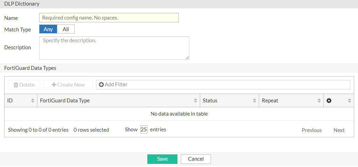Sort by Status column arrows
358x167 pixels.
click(255, 101)
